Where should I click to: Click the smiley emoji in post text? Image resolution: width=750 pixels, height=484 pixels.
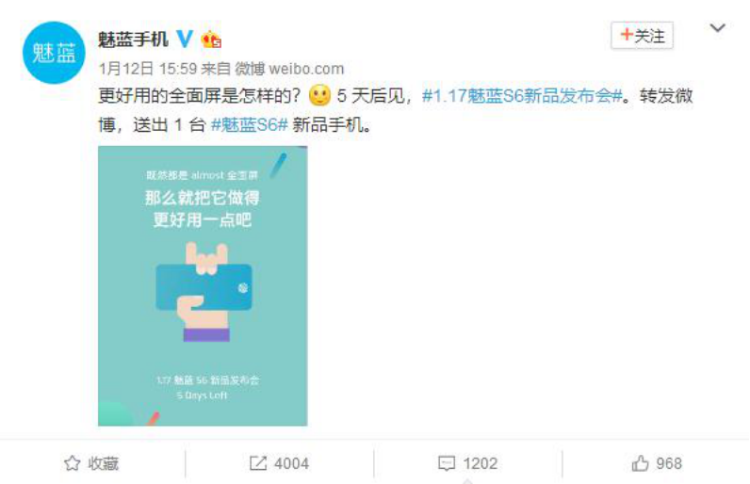(x=320, y=95)
